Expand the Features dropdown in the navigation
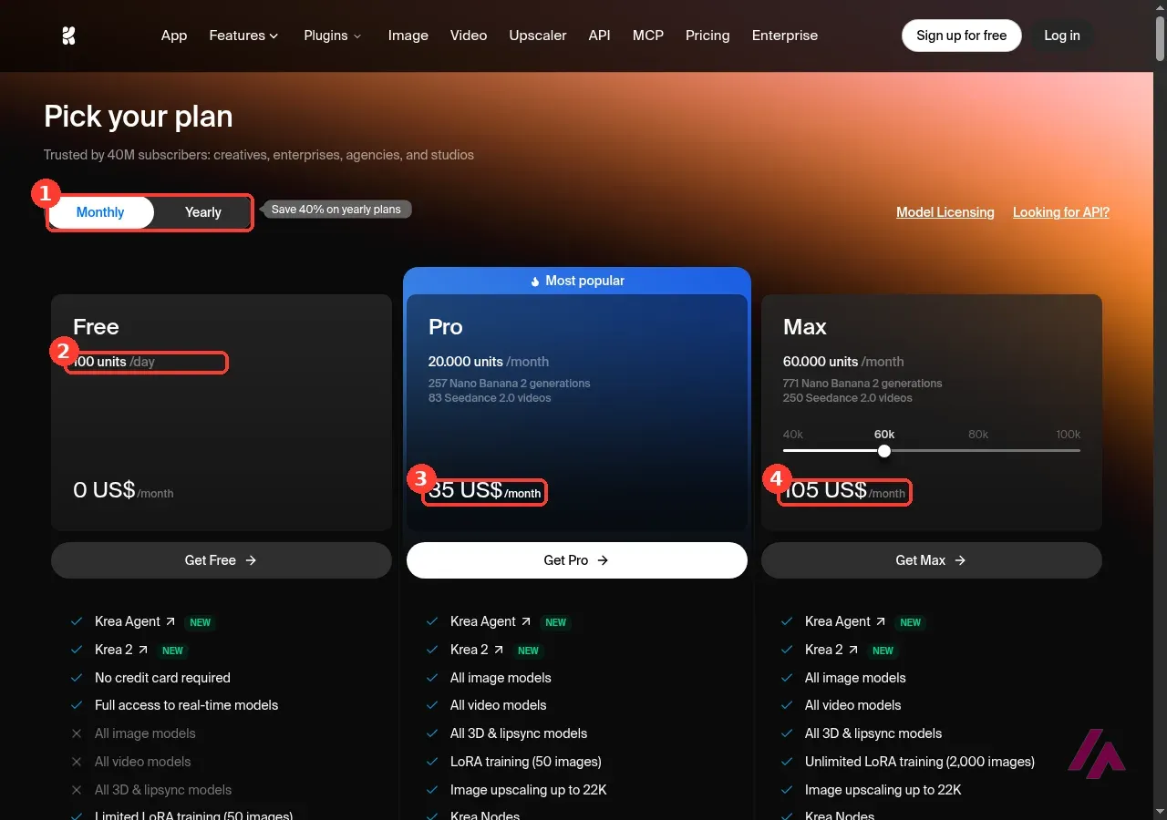Screen dimensions: 1167x820 (x=243, y=36)
